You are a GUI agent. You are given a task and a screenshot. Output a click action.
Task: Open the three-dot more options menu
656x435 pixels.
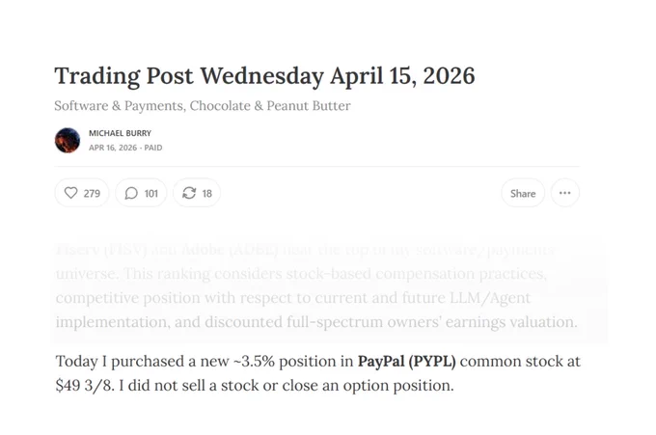(x=564, y=193)
